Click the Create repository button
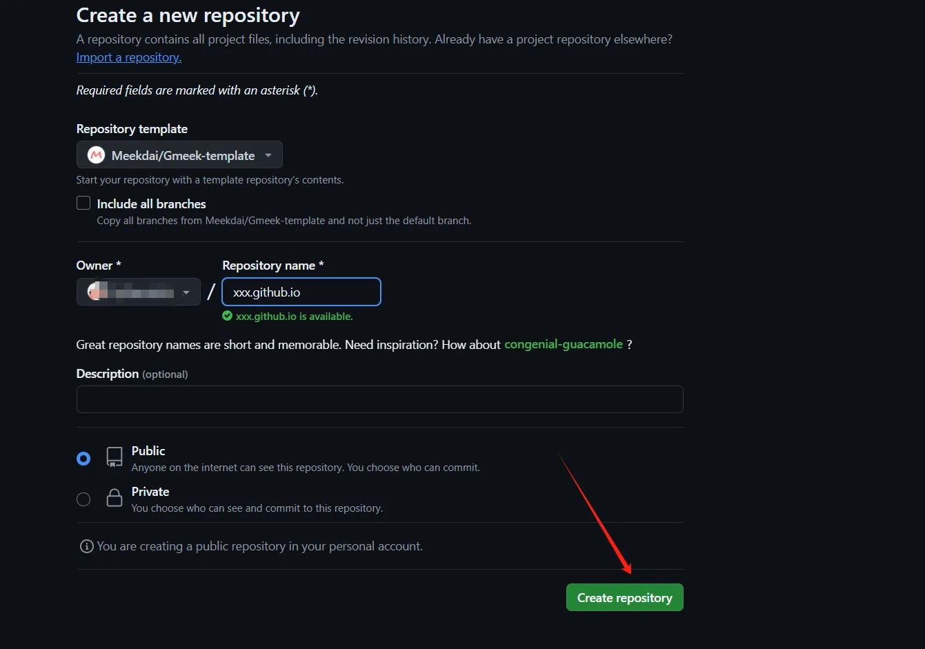The width and height of the screenshot is (925, 649). click(624, 597)
